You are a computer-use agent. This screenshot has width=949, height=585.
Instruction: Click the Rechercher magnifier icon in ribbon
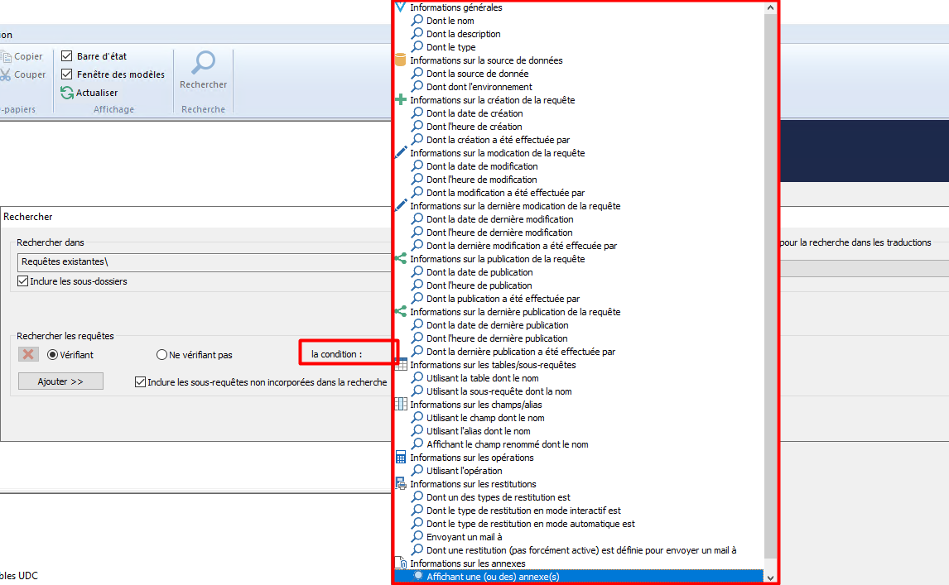pyautogui.click(x=203, y=64)
